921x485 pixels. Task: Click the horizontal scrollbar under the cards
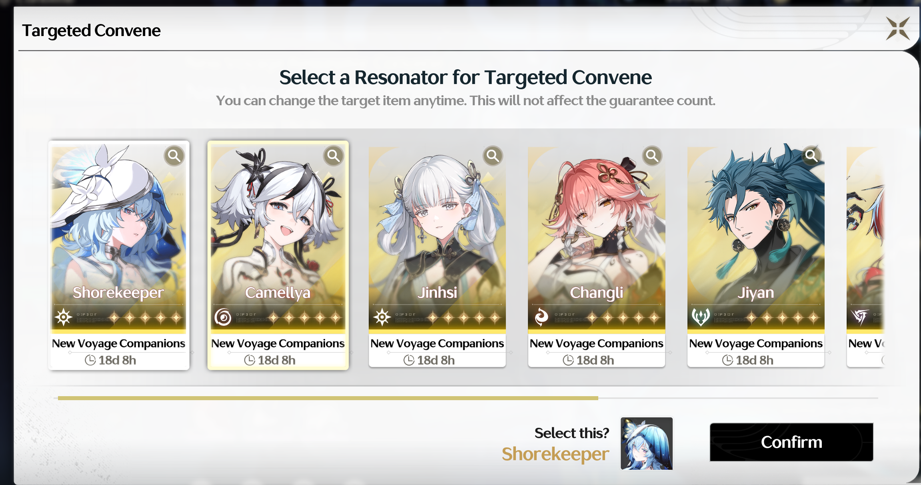[468, 398]
